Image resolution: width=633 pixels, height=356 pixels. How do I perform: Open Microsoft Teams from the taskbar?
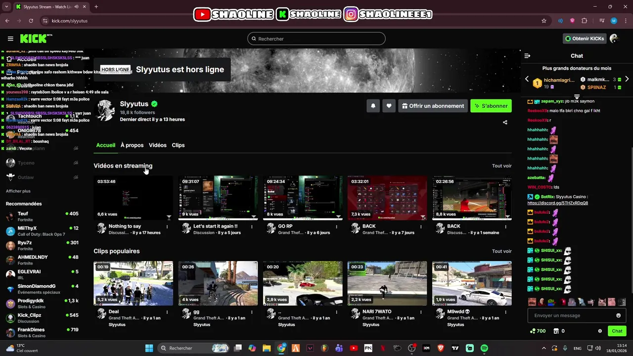click(339, 348)
